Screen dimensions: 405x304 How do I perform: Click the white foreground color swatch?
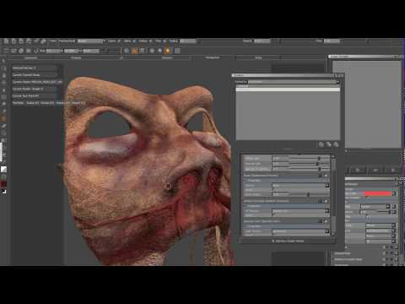[x=3, y=169]
